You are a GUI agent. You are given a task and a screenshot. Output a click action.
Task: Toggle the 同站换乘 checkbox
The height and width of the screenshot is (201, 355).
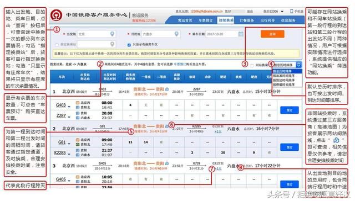pos(252,66)
